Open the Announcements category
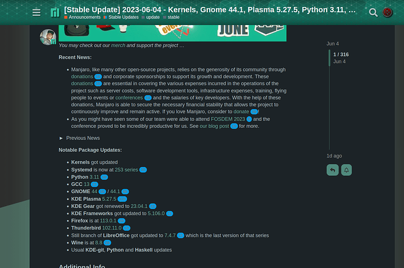 click(x=84, y=18)
